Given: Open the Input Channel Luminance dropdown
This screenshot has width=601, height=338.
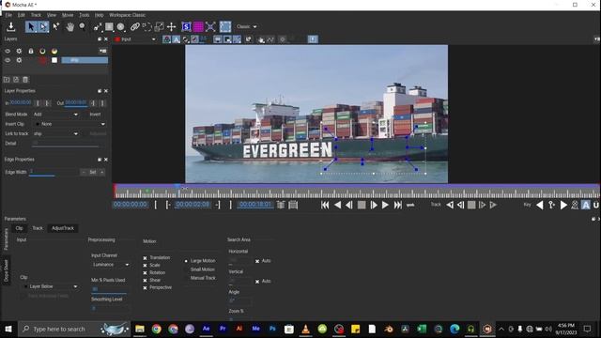Looking at the screenshot, I should click(x=111, y=265).
